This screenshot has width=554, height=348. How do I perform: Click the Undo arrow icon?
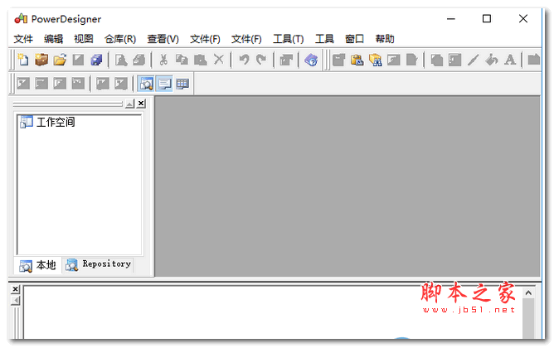pos(244,60)
